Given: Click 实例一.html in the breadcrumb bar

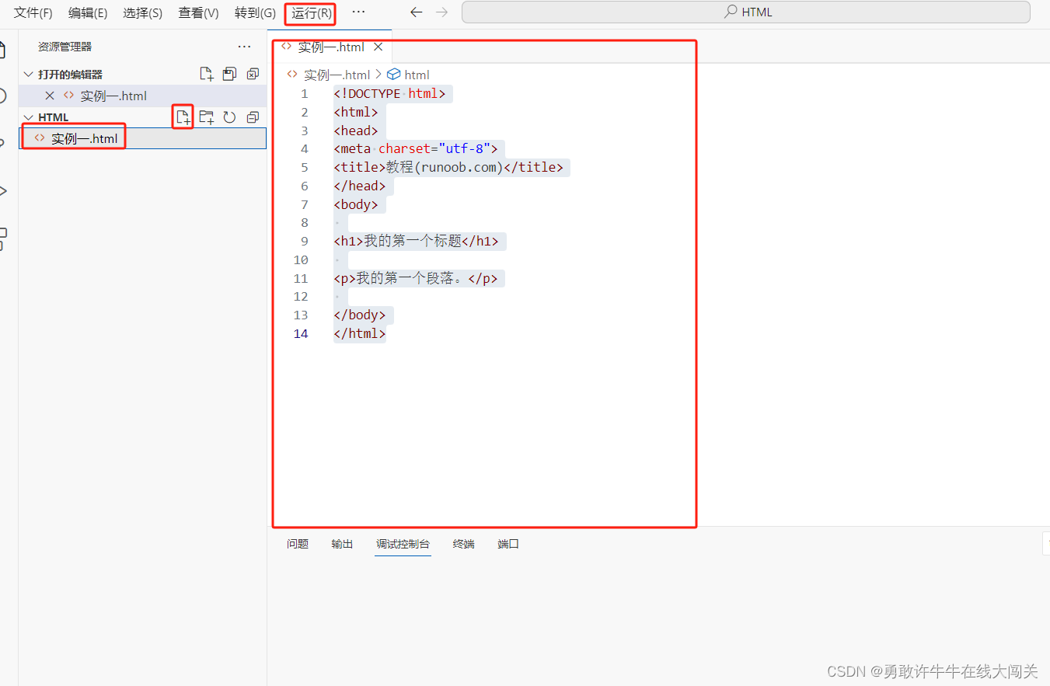Looking at the screenshot, I should click(337, 75).
